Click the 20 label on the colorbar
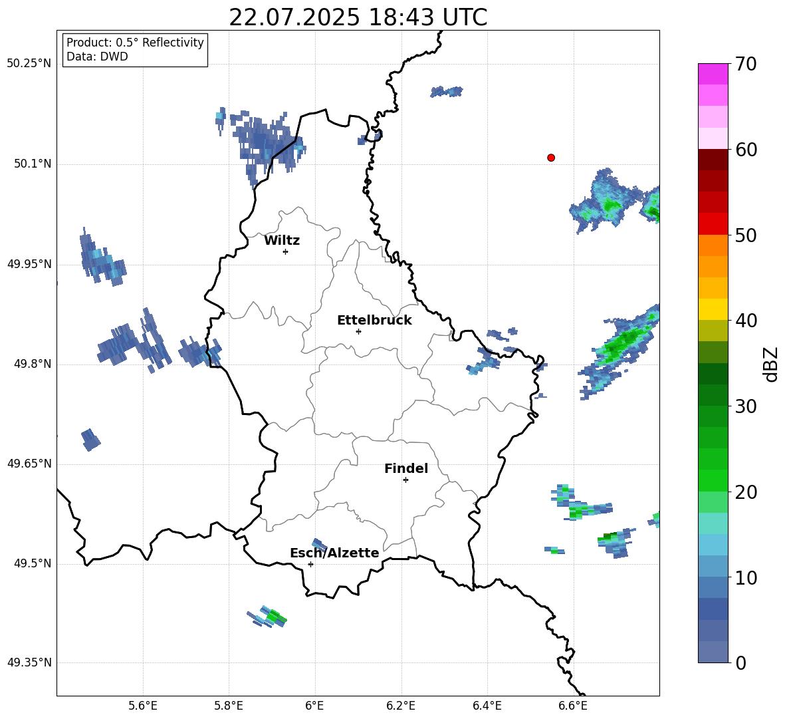Viewport: 787px width, 719px height. (746, 492)
